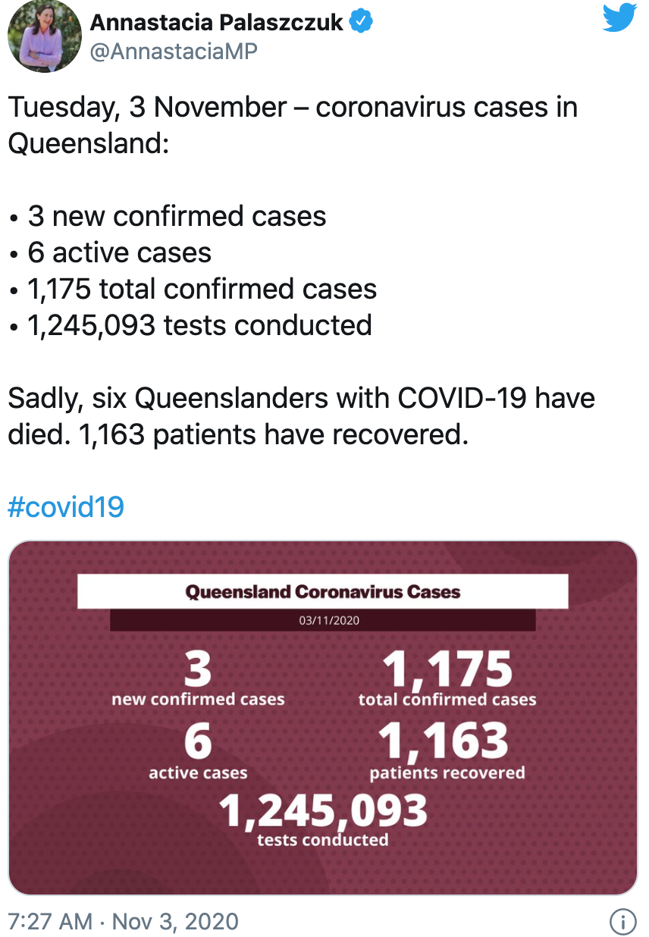Open the tweet info icon
Image resolution: width=649 pixels, height=937 pixels.
click(622, 922)
